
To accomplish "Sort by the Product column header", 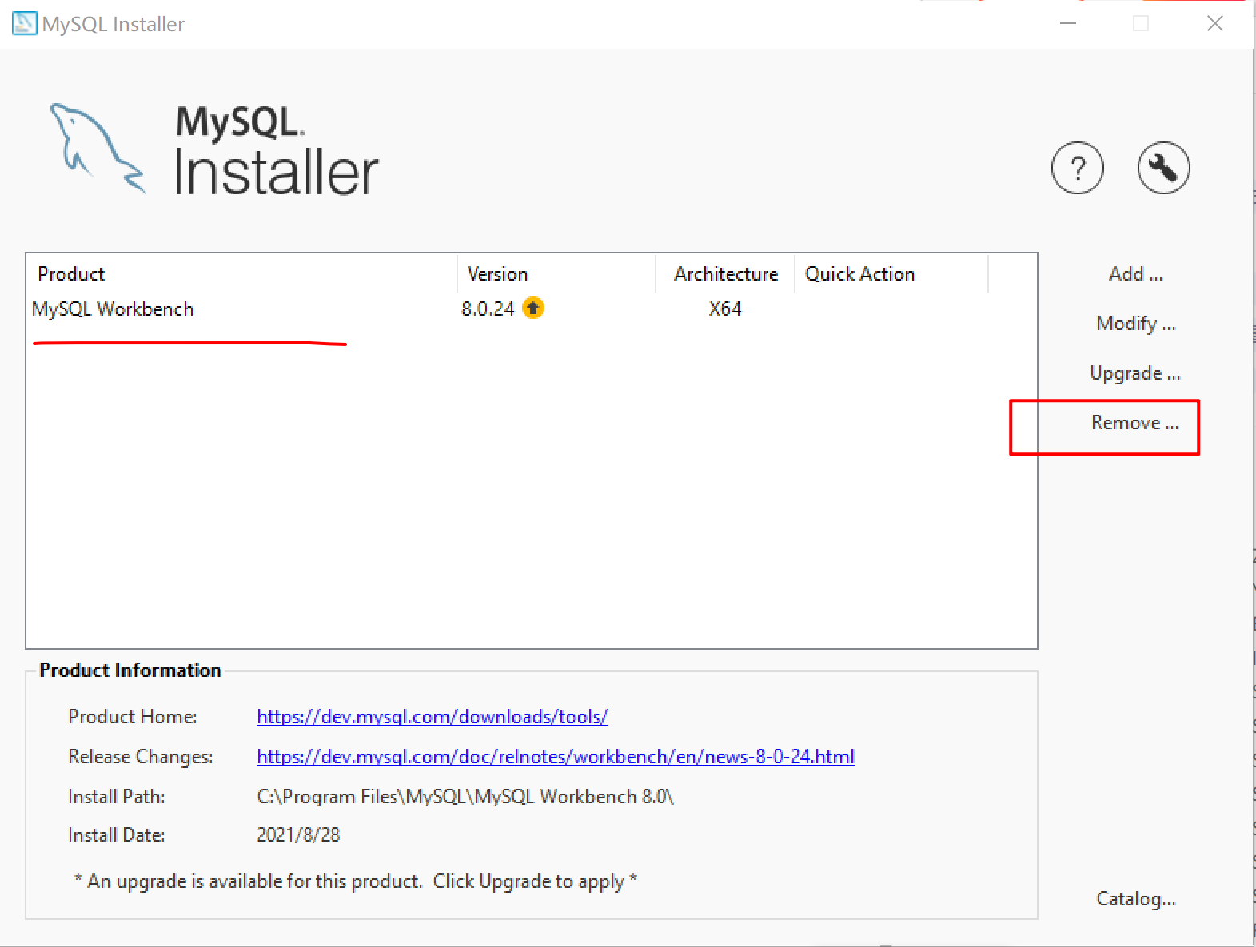I will tap(241, 274).
